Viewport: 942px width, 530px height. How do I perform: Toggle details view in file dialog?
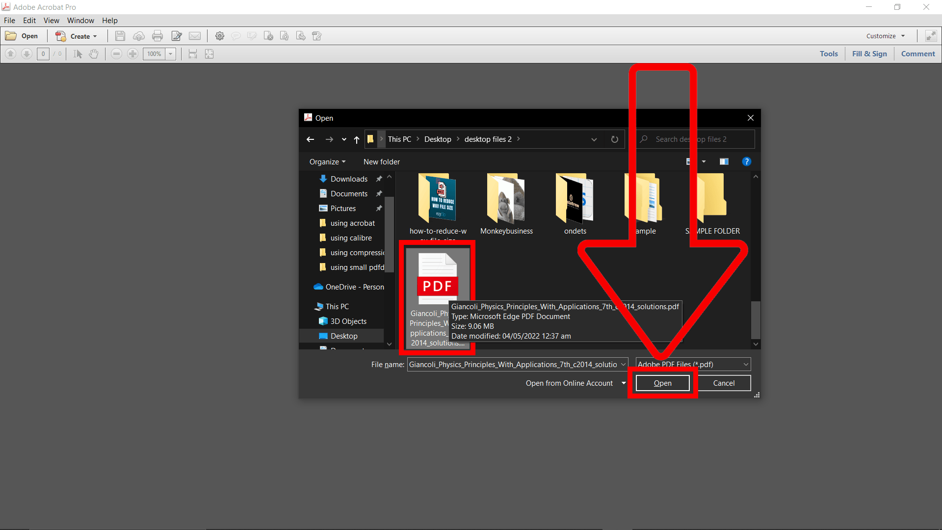(x=723, y=161)
